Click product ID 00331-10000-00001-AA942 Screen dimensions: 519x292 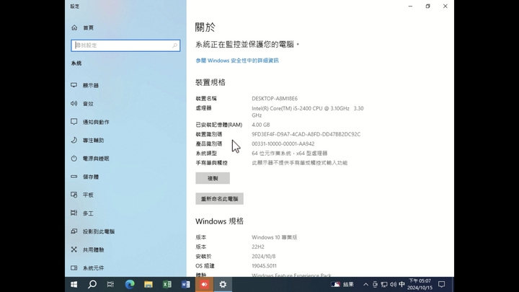(283, 144)
